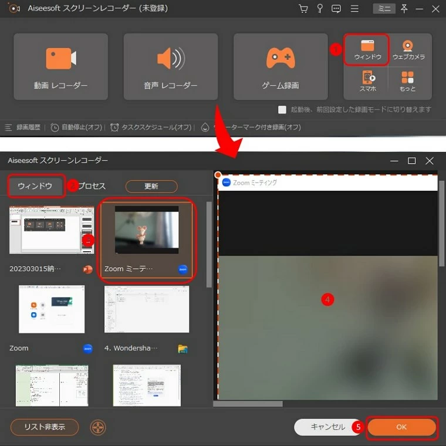Click the キャンセル cancel button
Screen dimensions: 446x446
pos(327,427)
